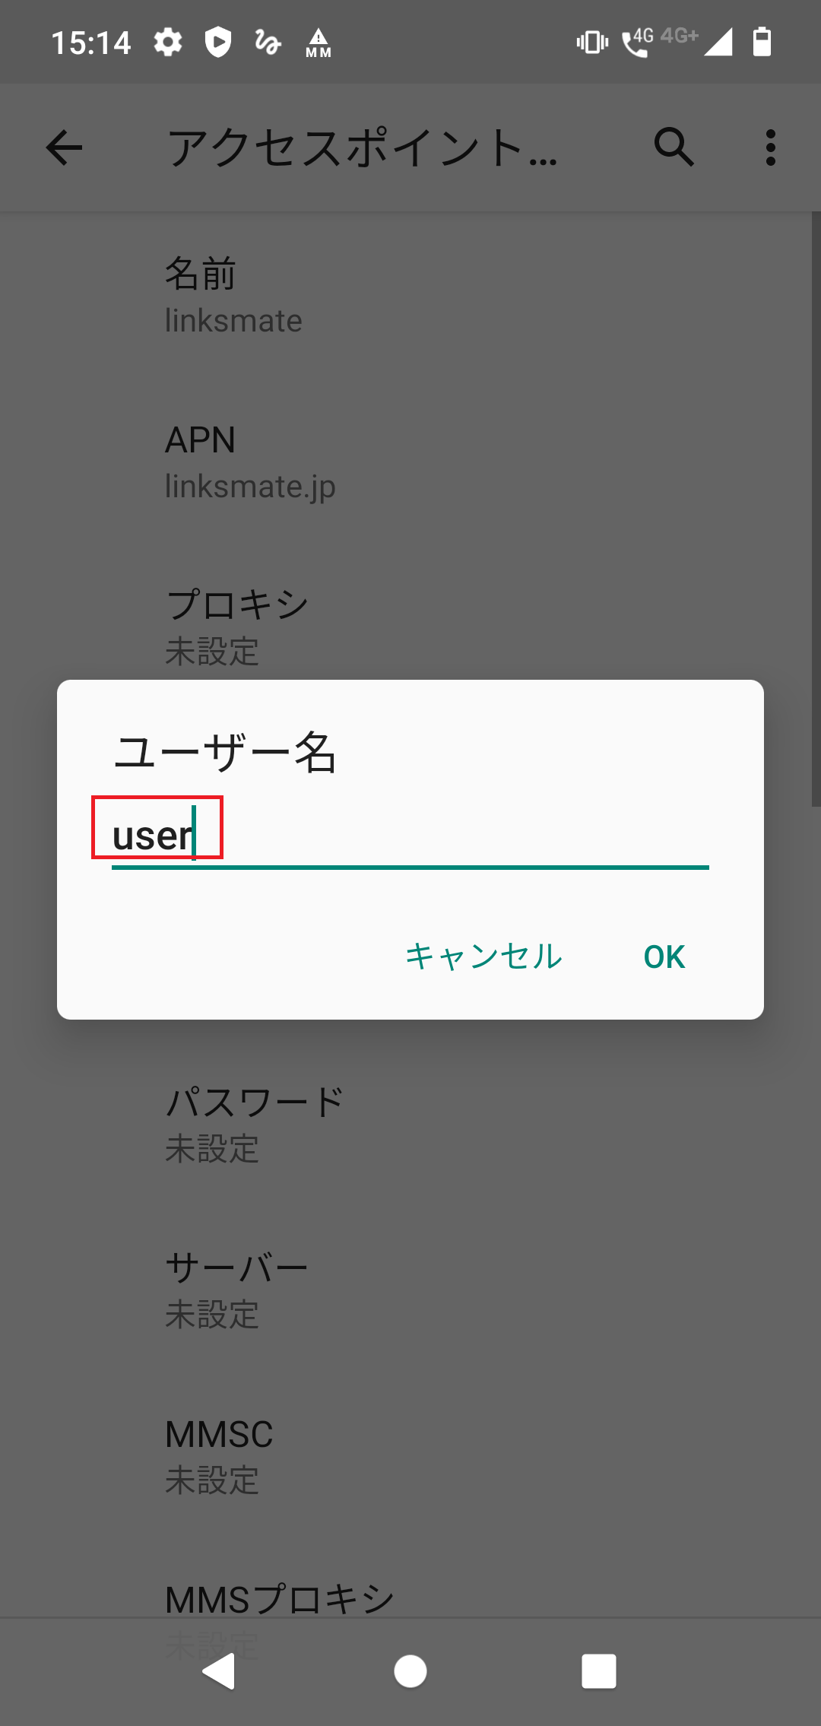This screenshot has width=821, height=1726.
Task: Tap the MM warning icon in status bar
Action: point(317,43)
